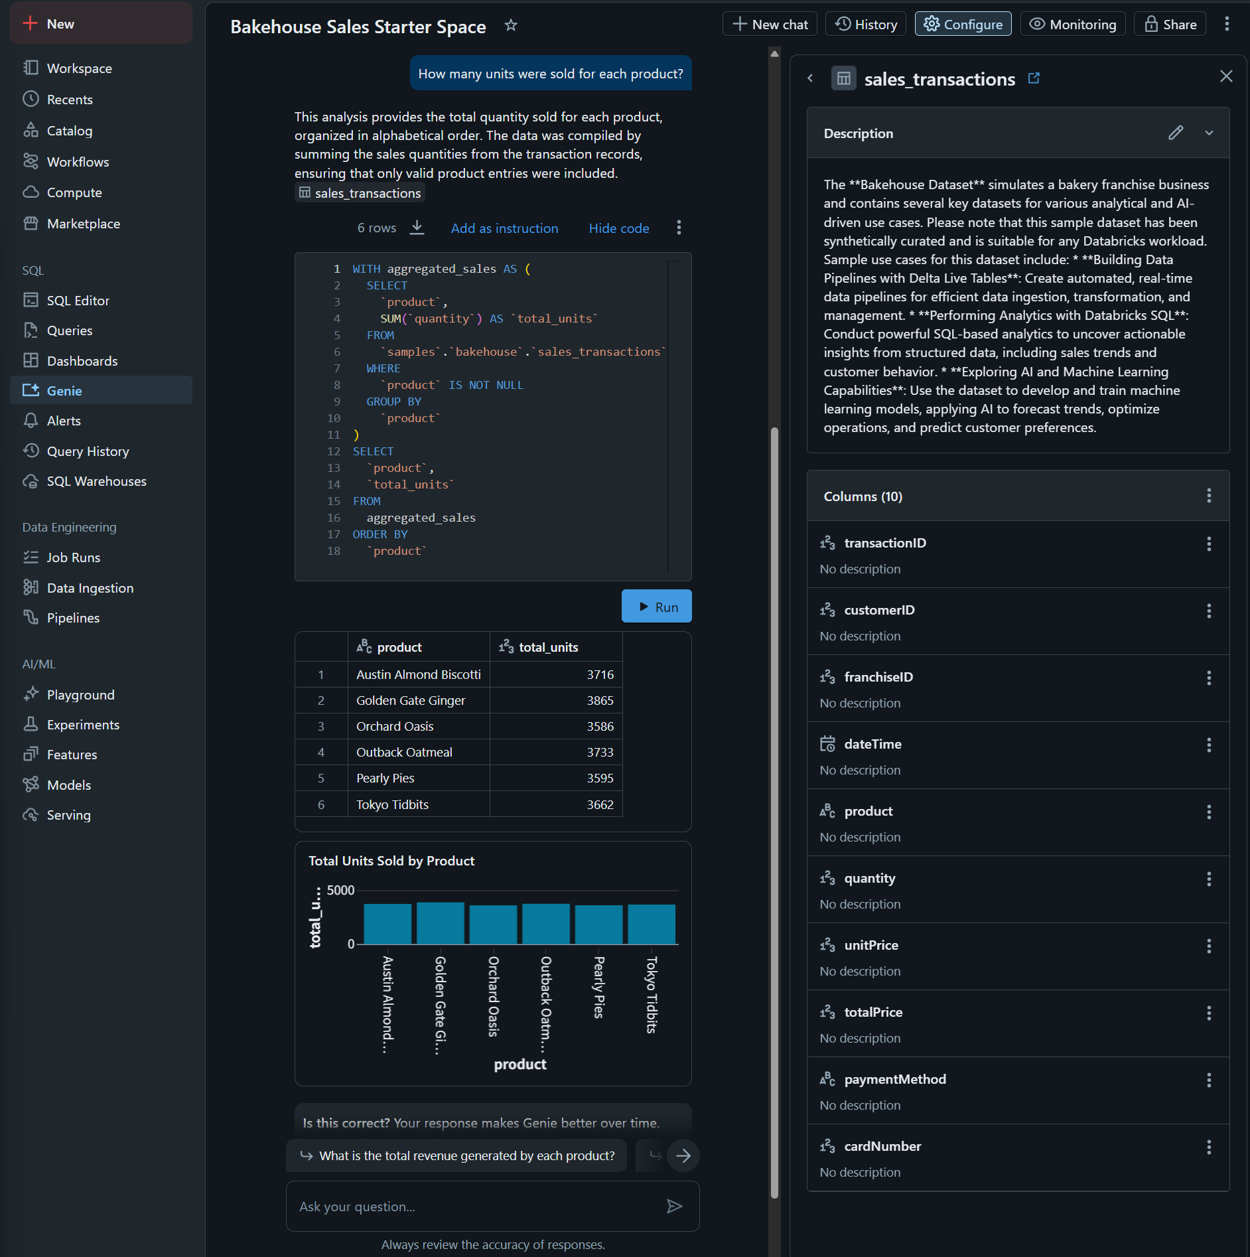The image size is (1250, 1257).
Task: Click the total_units column header
Action: [x=556, y=647]
